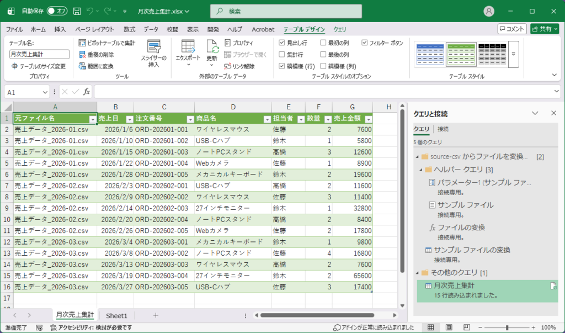Select 月次売上集計 query in pane
Image resolution: width=565 pixels, height=333 pixels.
[x=487, y=290]
